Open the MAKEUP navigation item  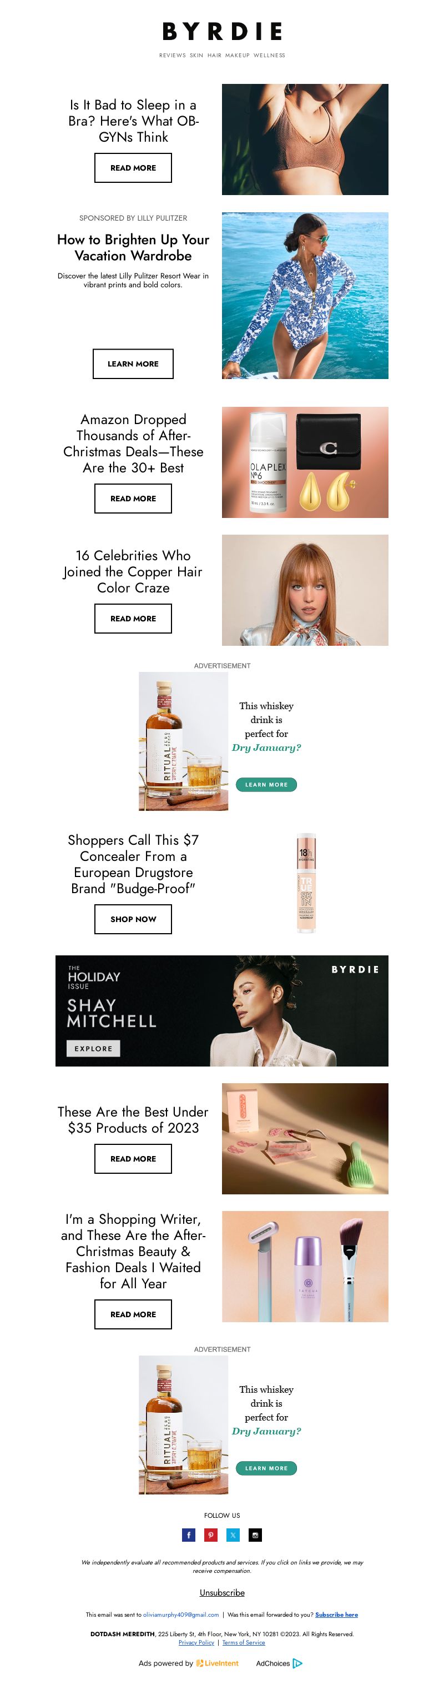point(238,56)
